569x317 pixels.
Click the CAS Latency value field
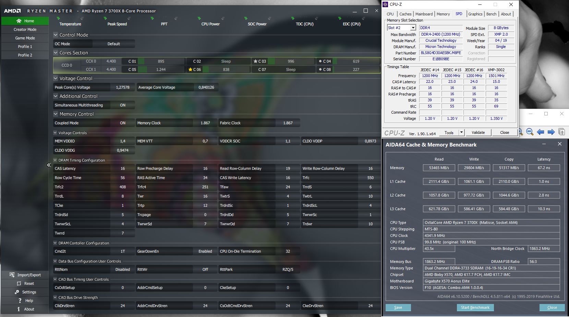coord(123,168)
